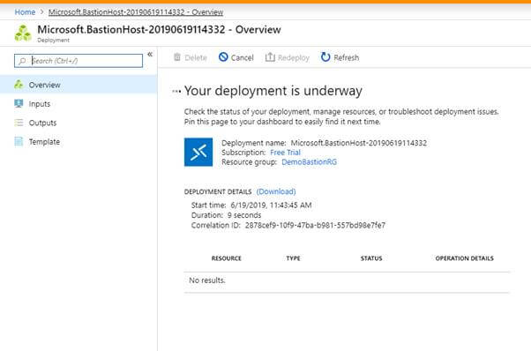Click the progress dots before the heading

pyautogui.click(x=176, y=91)
